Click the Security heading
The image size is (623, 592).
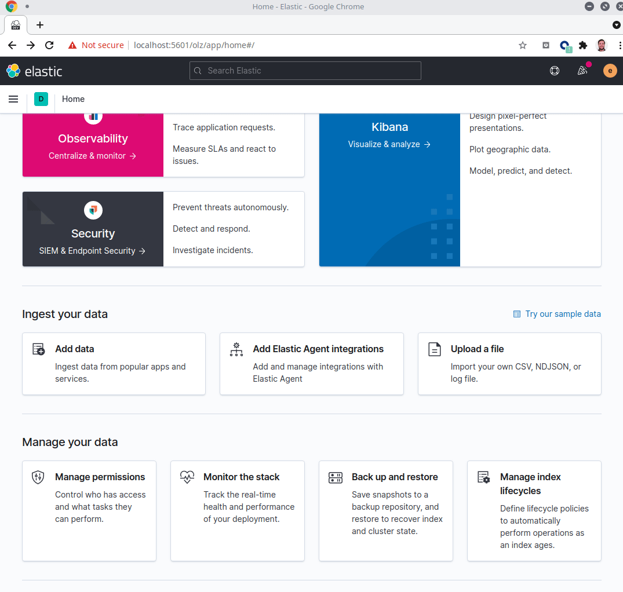coord(93,233)
